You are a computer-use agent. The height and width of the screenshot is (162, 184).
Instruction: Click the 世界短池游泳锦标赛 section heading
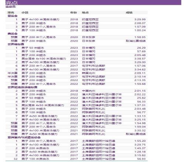[22, 87]
